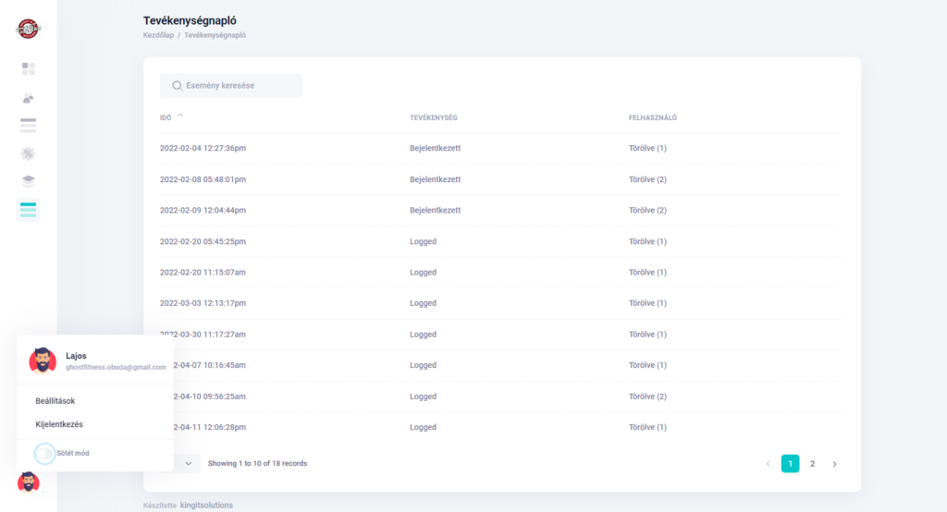Click the user avatar at sidebar bottom
The width and height of the screenshot is (947, 512).
click(x=28, y=482)
